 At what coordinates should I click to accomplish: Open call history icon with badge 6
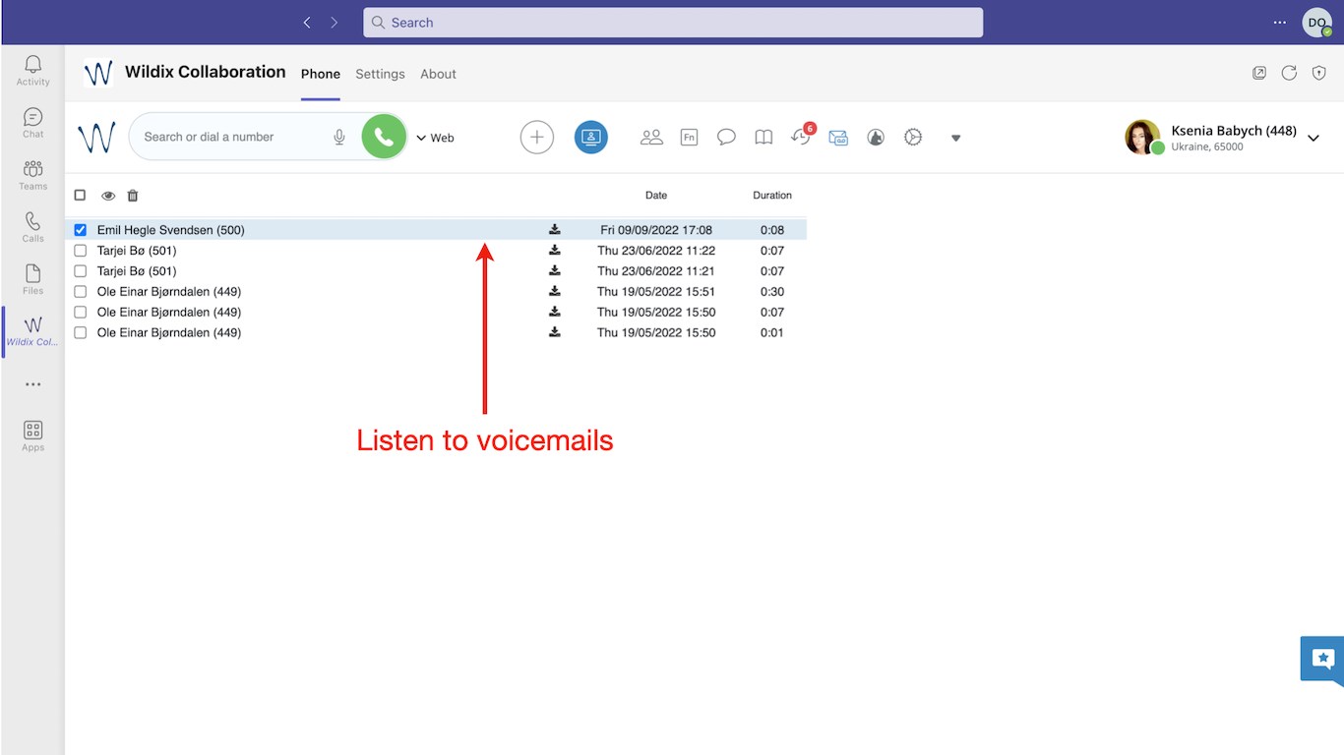point(802,136)
